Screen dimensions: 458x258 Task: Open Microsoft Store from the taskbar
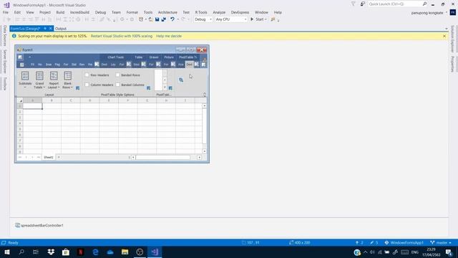click(66, 252)
